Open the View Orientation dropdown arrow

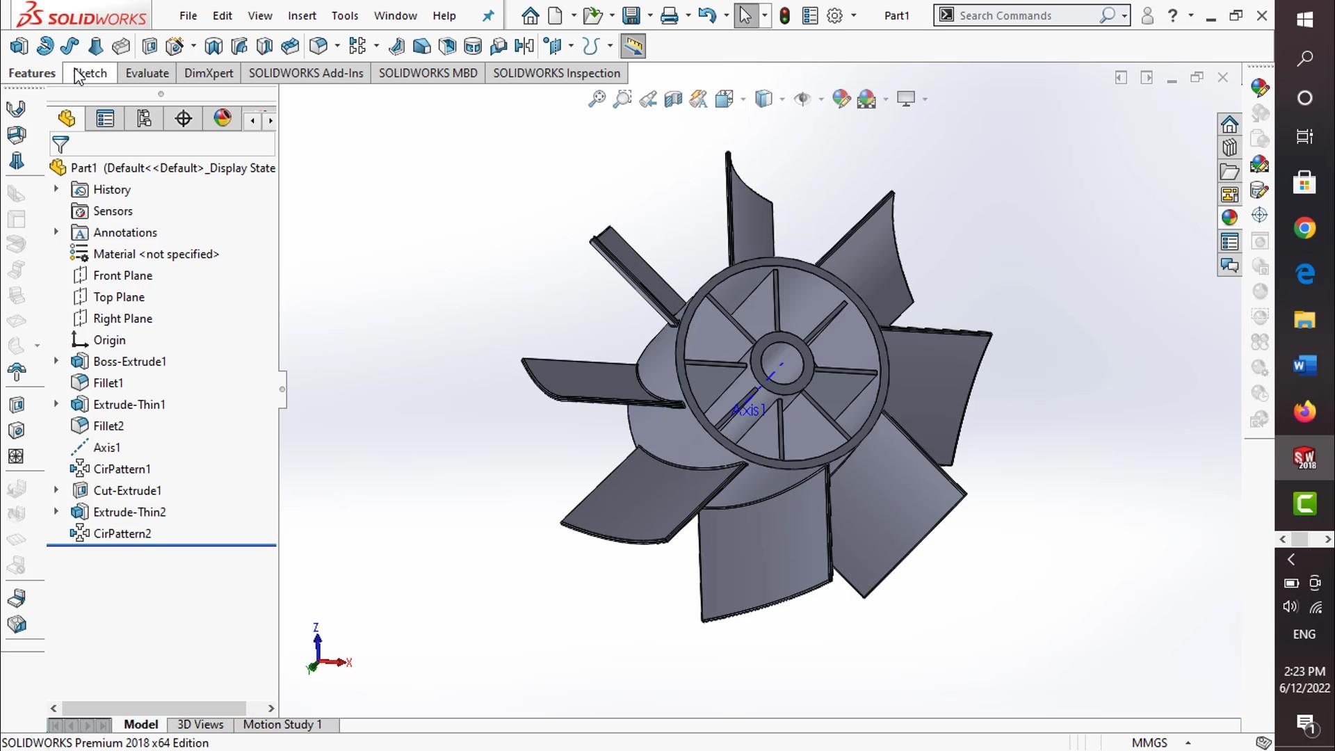point(743,99)
